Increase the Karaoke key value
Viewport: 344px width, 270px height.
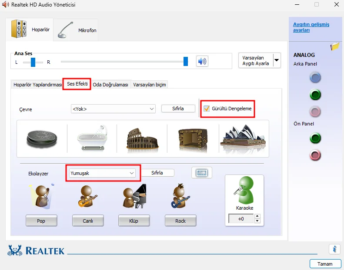257,216
